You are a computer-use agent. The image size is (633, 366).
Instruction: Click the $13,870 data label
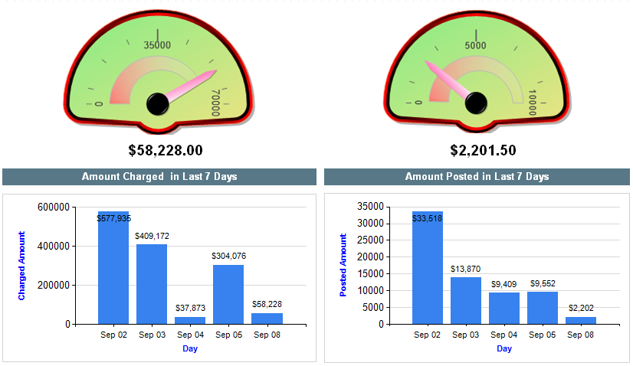click(x=465, y=270)
